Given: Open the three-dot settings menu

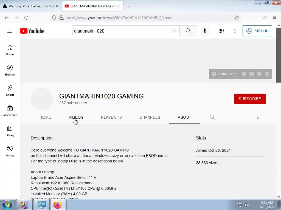Looking at the screenshot, I should 235,31.
